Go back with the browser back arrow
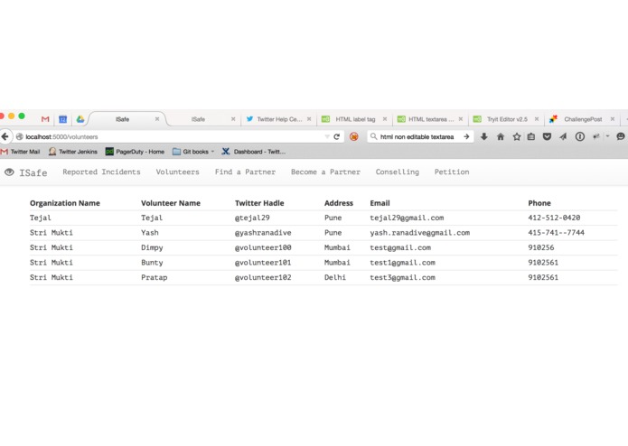 [5, 137]
